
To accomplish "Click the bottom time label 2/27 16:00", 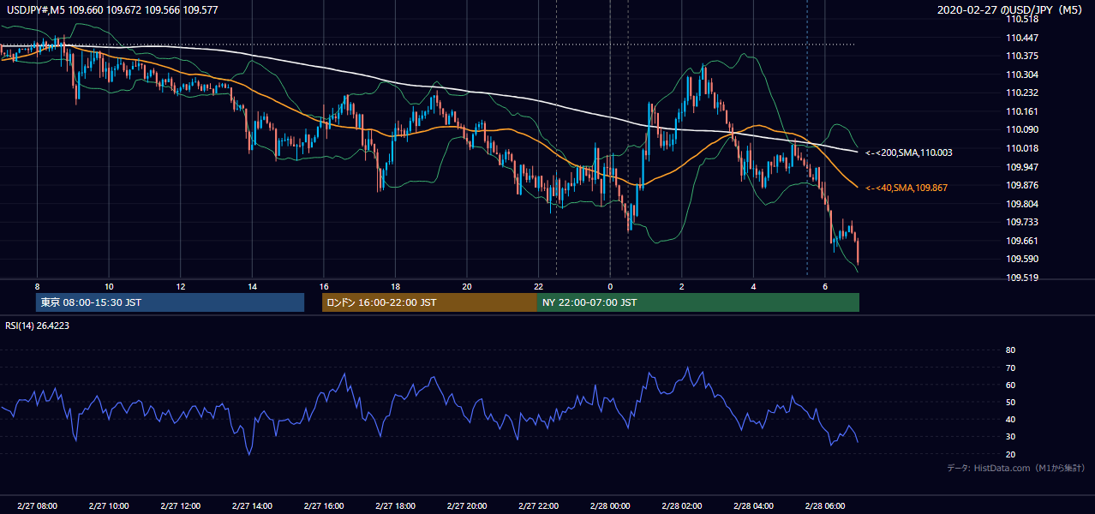I will pos(323,506).
